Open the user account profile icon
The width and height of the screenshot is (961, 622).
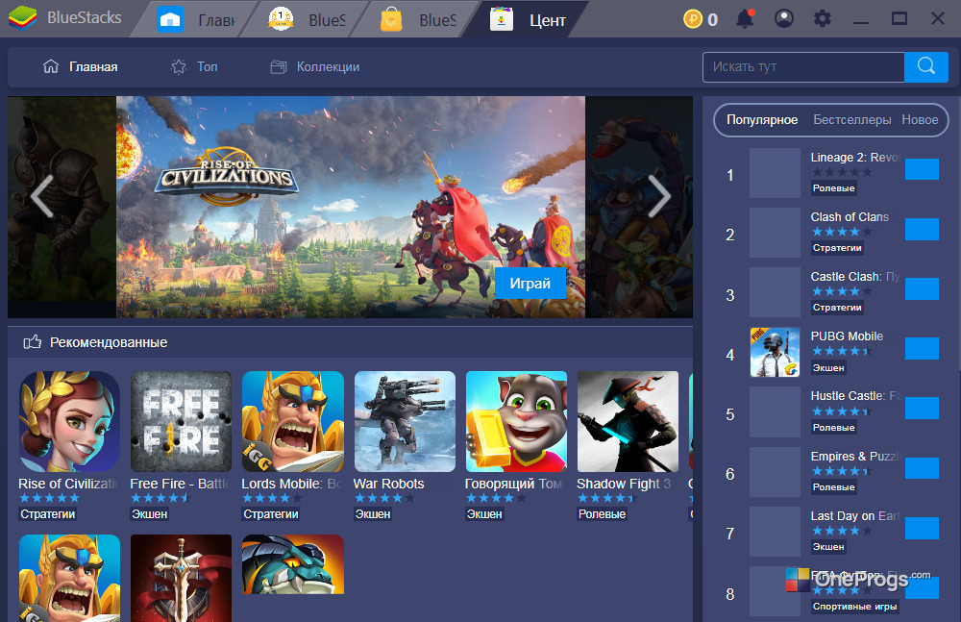[784, 18]
